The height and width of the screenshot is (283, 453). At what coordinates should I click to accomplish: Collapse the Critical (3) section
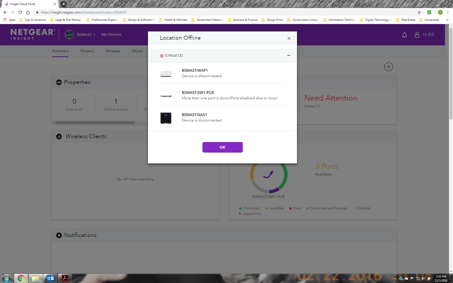click(289, 55)
